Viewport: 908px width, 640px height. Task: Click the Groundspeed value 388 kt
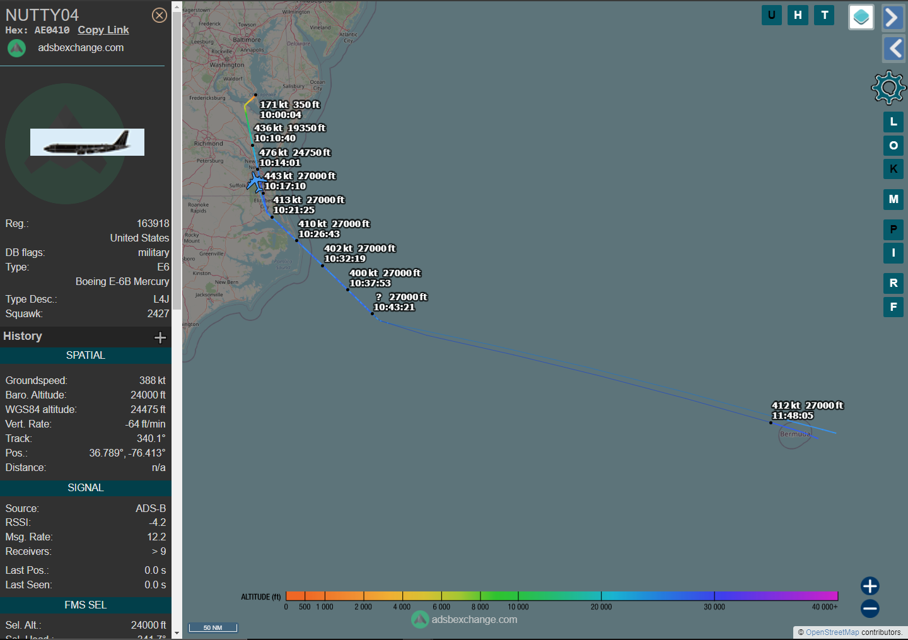click(x=153, y=381)
